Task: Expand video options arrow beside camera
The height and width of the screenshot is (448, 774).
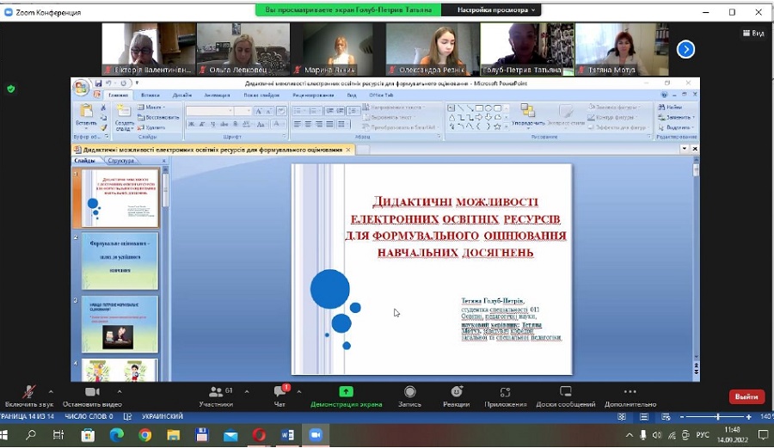Action: [119, 390]
